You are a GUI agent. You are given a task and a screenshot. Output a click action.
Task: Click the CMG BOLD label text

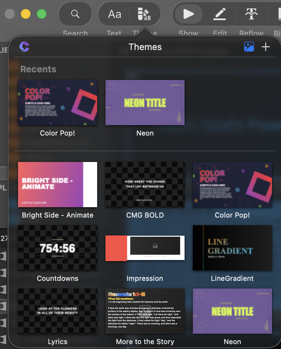click(x=145, y=215)
